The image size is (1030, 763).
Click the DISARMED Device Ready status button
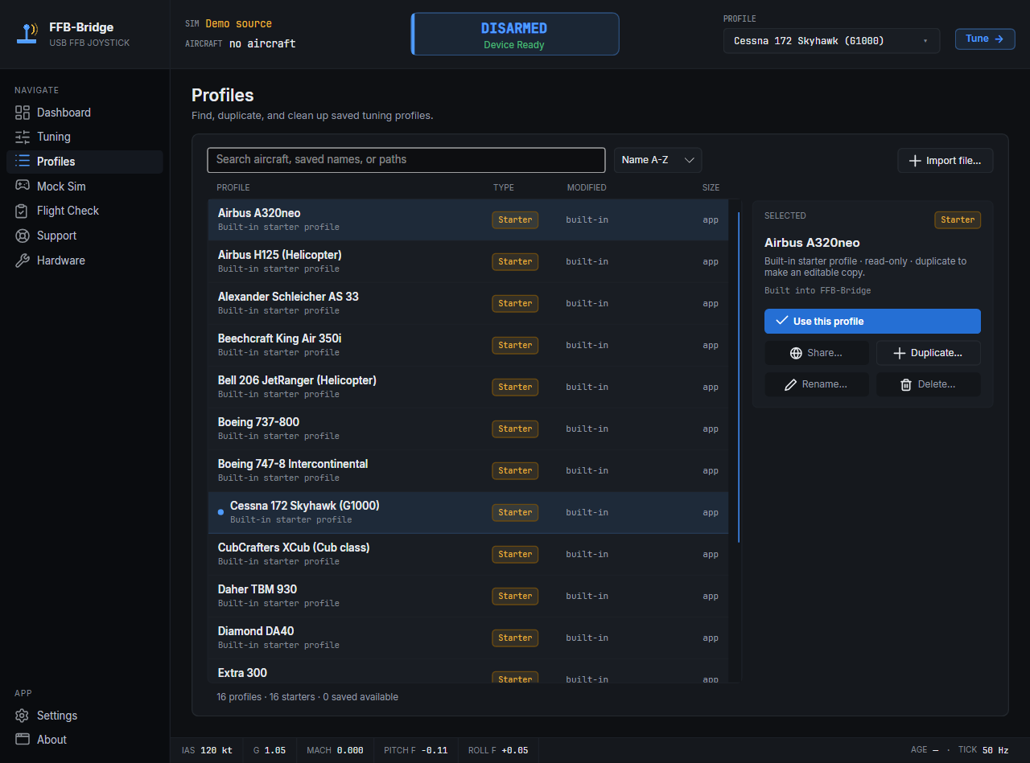click(515, 34)
